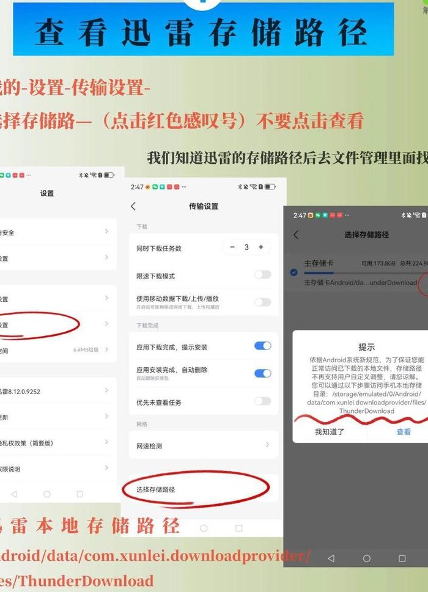
Task: Go back from the 传输设置 screen
Action: [133, 206]
